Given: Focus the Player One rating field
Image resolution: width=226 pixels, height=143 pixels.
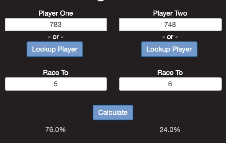Looking at the screenshot, I should click(x=56, y=25).
